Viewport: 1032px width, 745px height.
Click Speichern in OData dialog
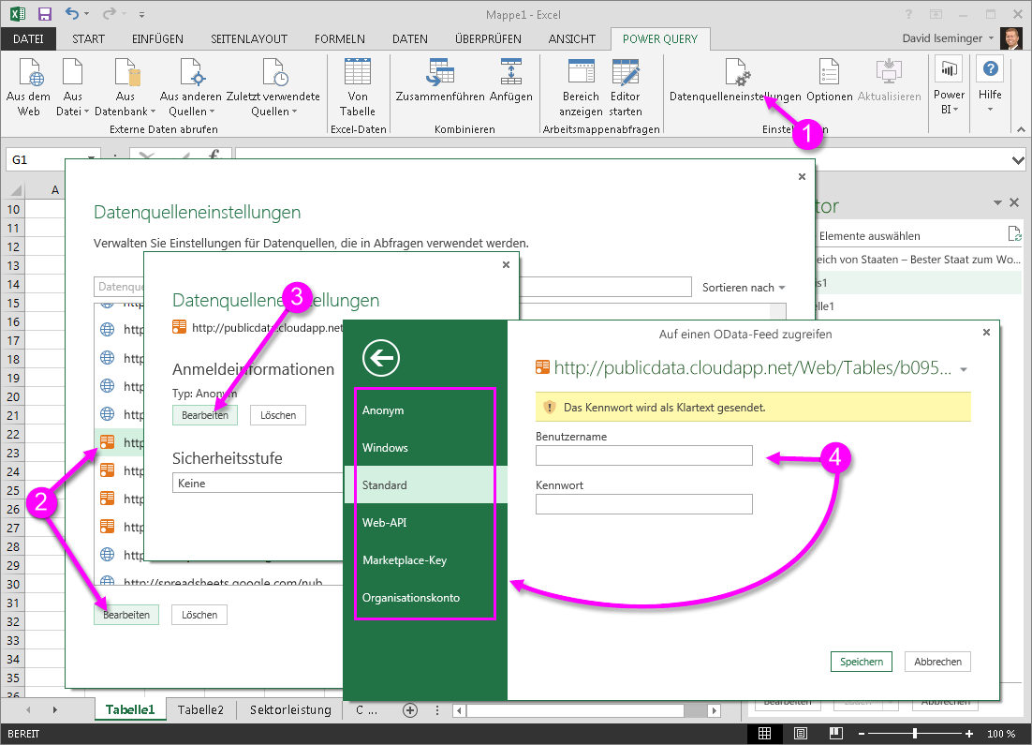click(x=862, y=662)
